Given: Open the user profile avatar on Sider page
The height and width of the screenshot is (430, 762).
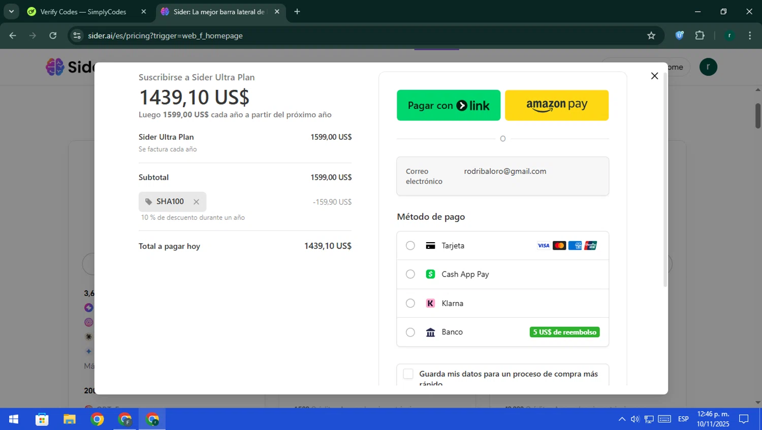Looking at the screenshot, I should 708,67.
